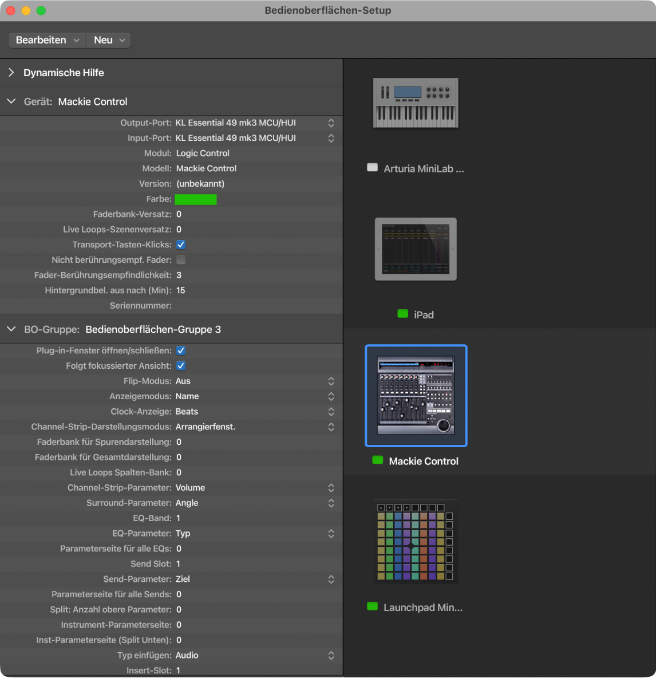Click the Modul value 'Logic Control'
The width and height of the screenshot is (656, 678).
click(203, 153)
